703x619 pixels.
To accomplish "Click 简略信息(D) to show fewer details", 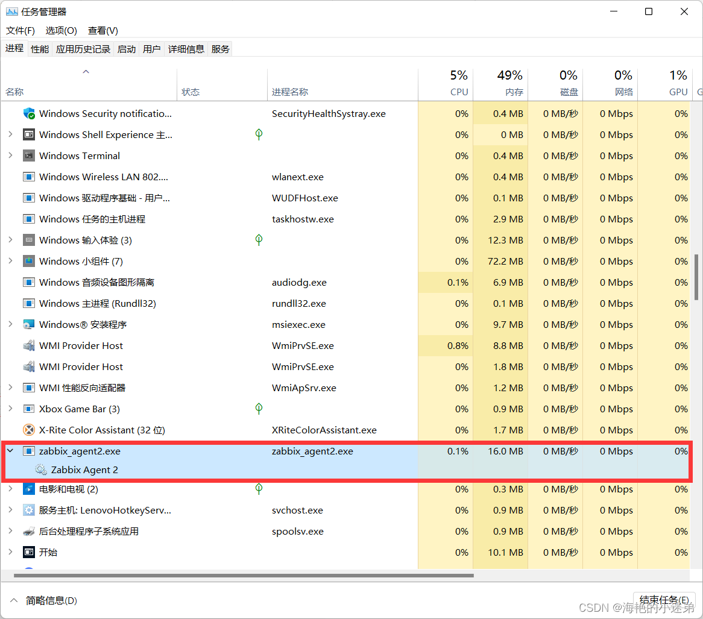I will (43, 600).
